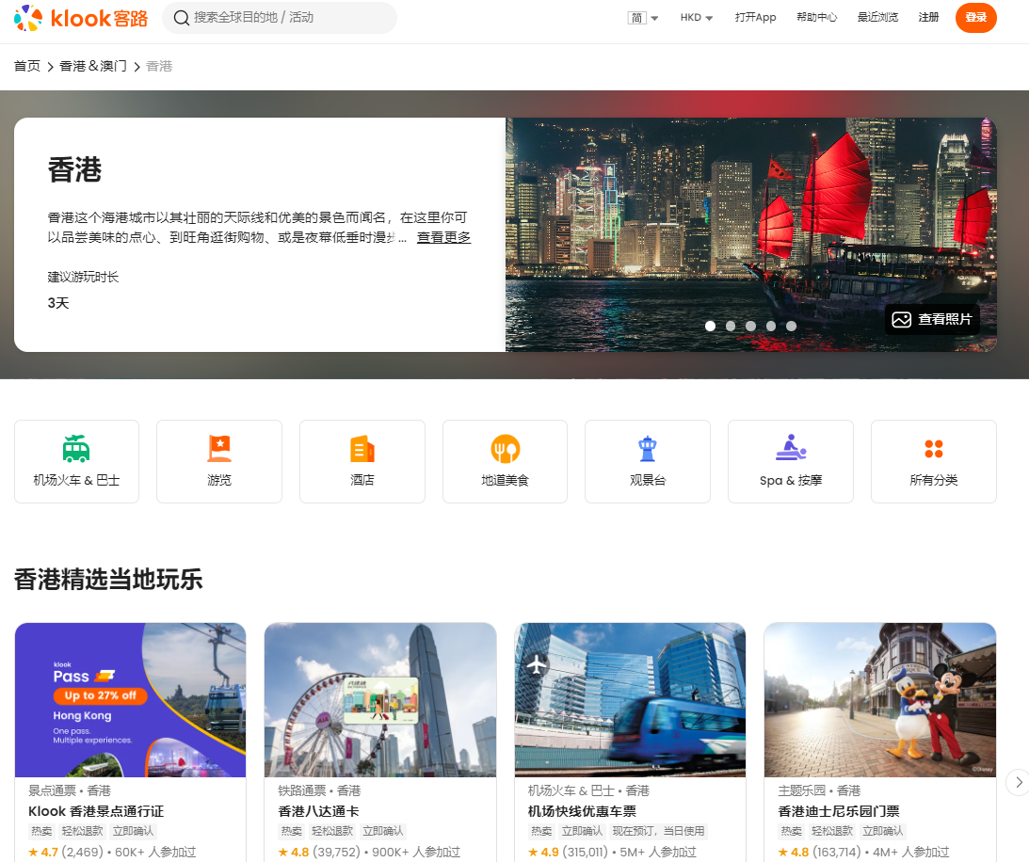This screenshot has height=862, width=1029.
Task: Open the HKD currency dropdown
Action: click(697, 18)
